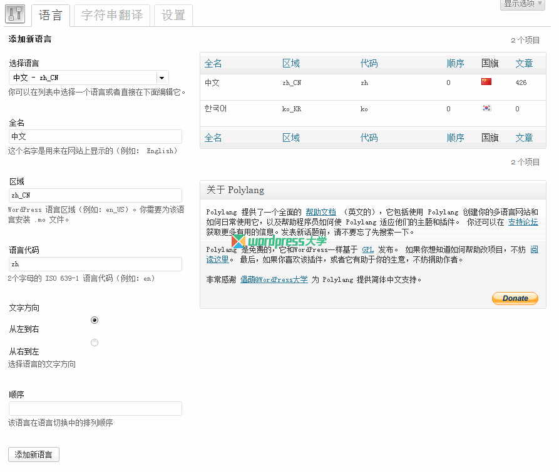Click the 全名 input field
Screen dimensions: 559x472
[95, 136]
